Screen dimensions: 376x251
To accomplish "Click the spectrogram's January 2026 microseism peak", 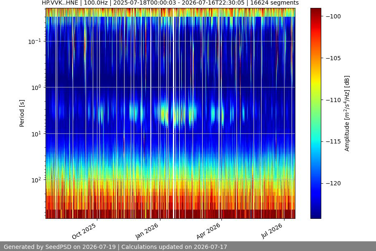I will click(164, 113).
